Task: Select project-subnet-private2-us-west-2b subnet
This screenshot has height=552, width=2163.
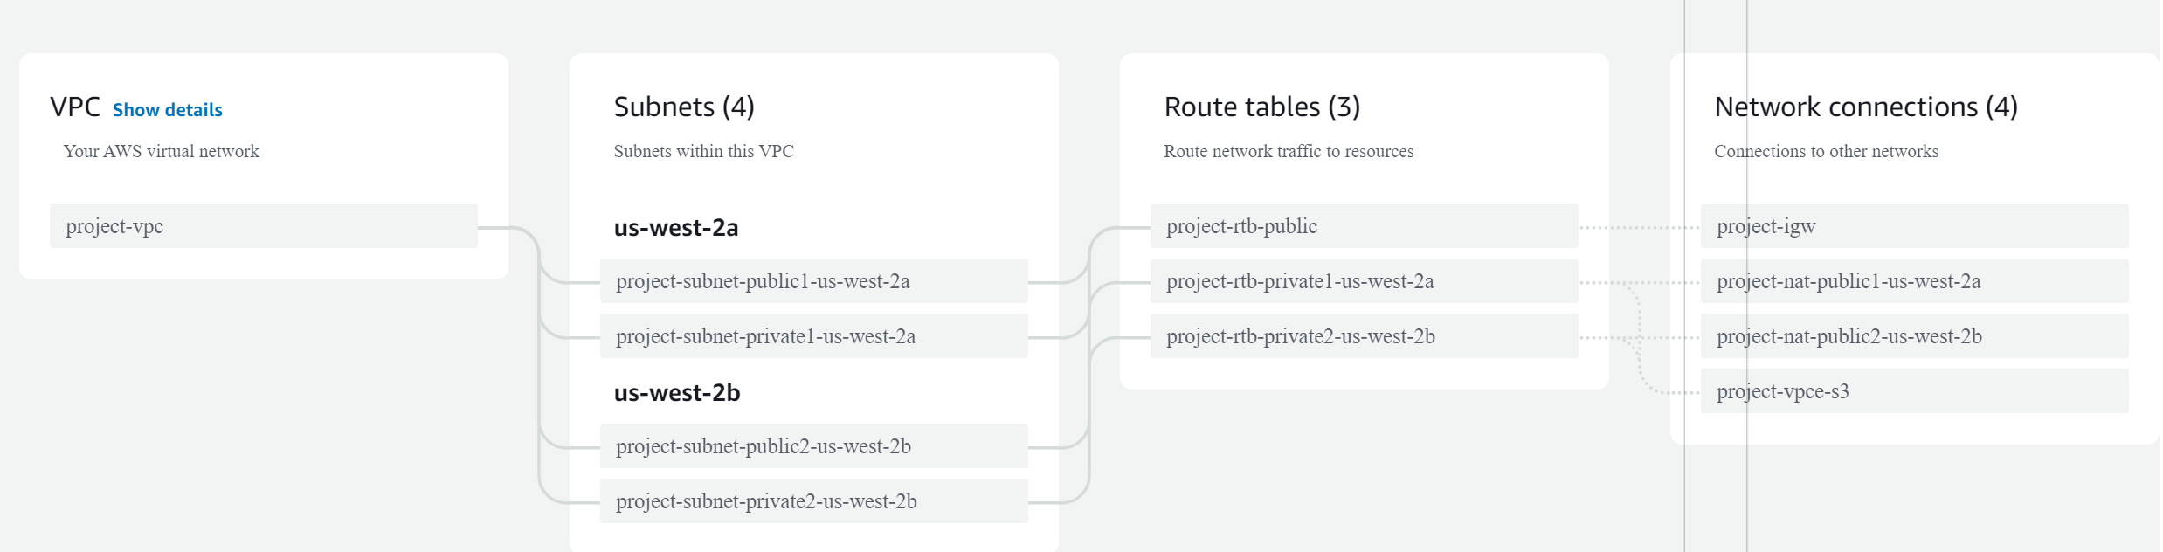Action: (813, 501)
